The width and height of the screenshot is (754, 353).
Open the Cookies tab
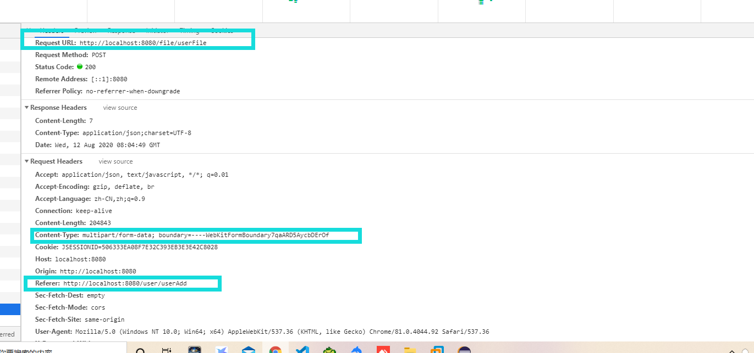[x=222, y=31]
